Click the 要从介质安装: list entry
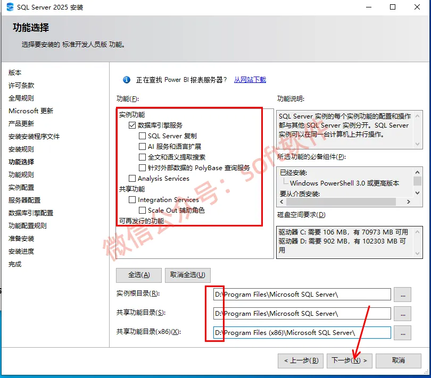 [300, 194]
